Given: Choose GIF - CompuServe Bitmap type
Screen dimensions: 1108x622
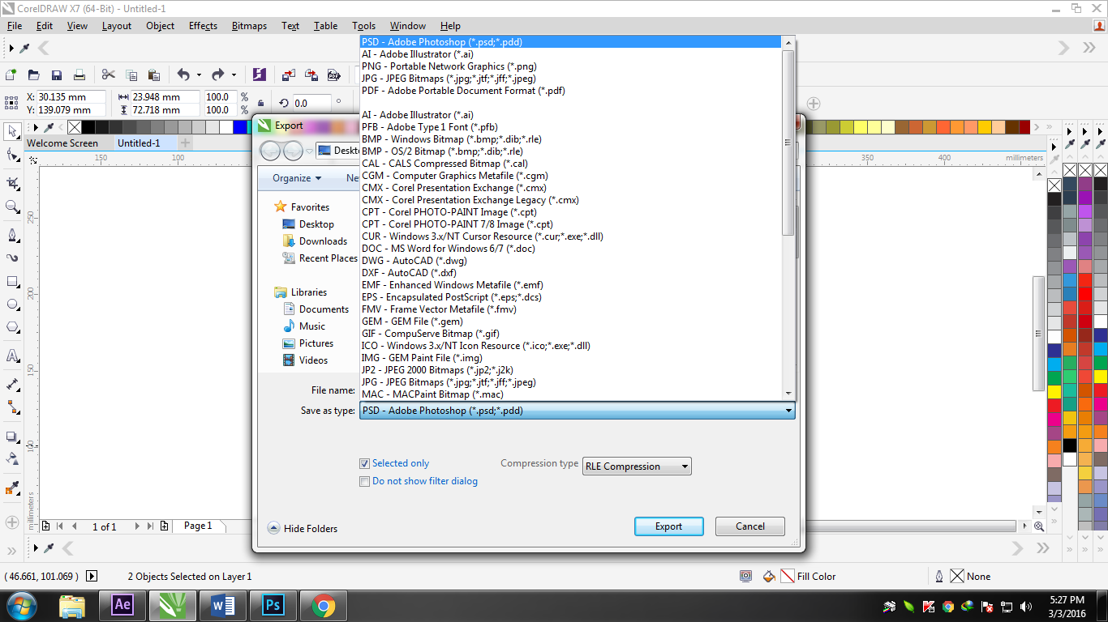Looking at the screenshot, I should click(x=431, y=334).
